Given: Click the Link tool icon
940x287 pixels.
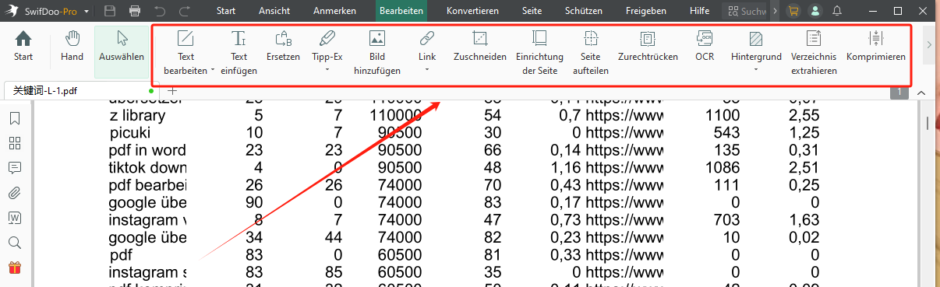Looking at the screenshot, I should pos(427,38).
